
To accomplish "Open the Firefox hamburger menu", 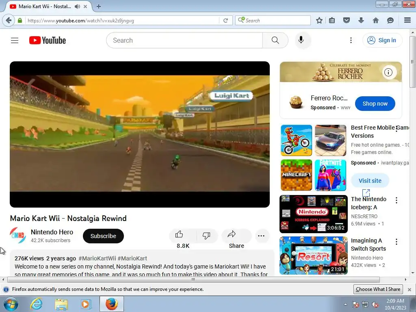I will pos(407,20).
